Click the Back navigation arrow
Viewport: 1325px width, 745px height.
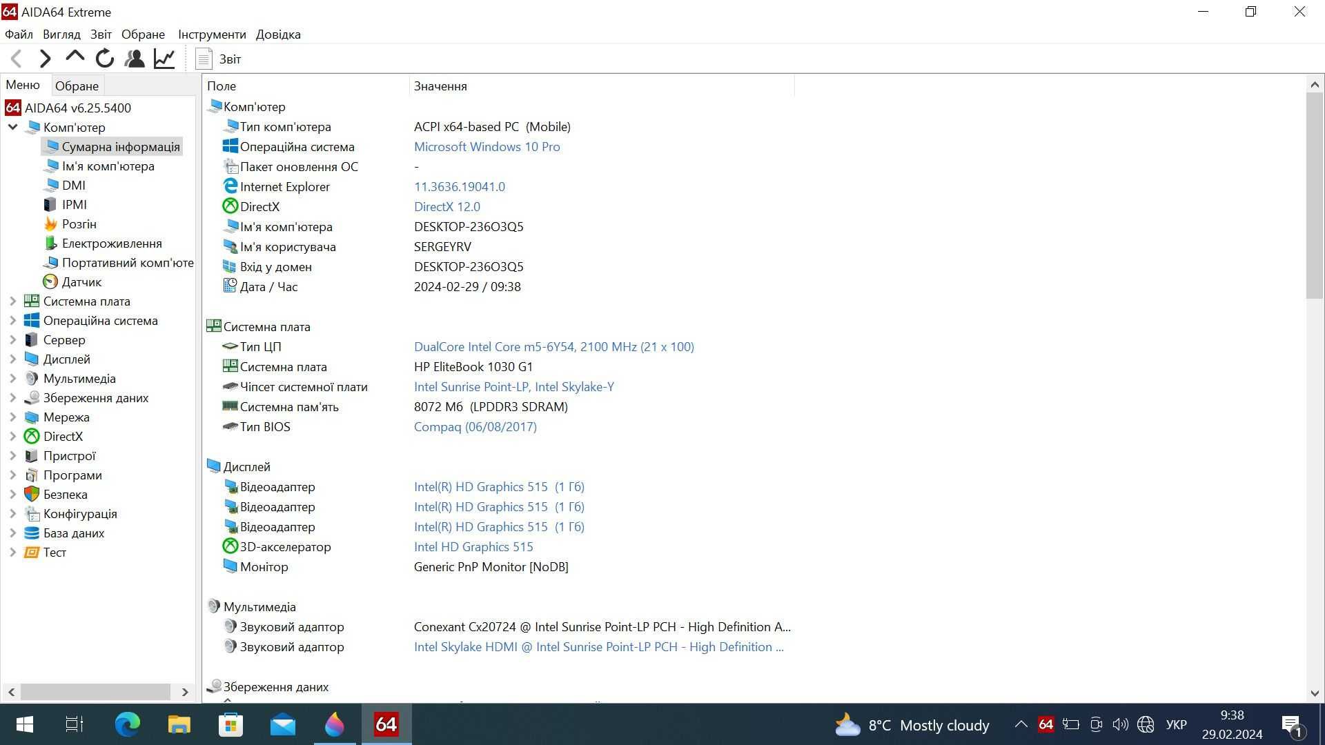[17, 59]
